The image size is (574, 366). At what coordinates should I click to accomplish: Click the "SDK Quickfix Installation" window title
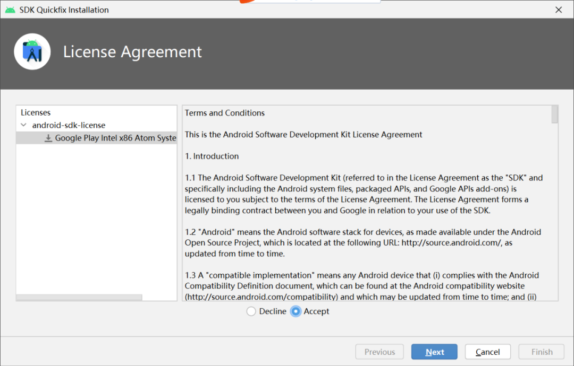(64, 10)
